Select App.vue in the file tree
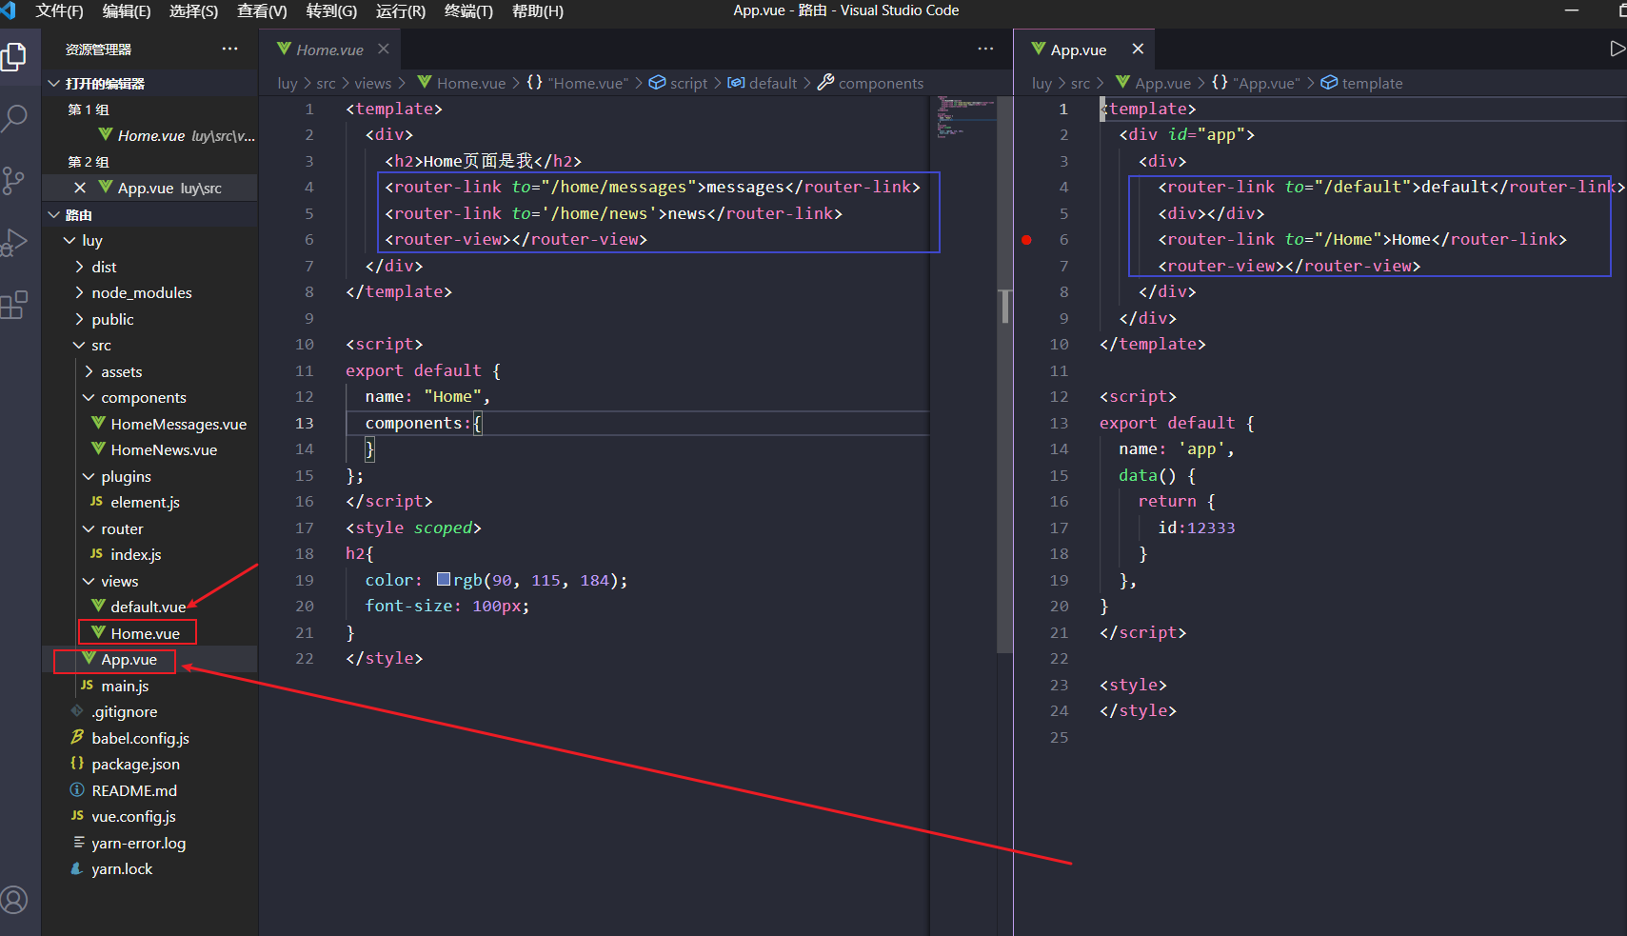The image size is (1627, 936). [x=129, y=659]
